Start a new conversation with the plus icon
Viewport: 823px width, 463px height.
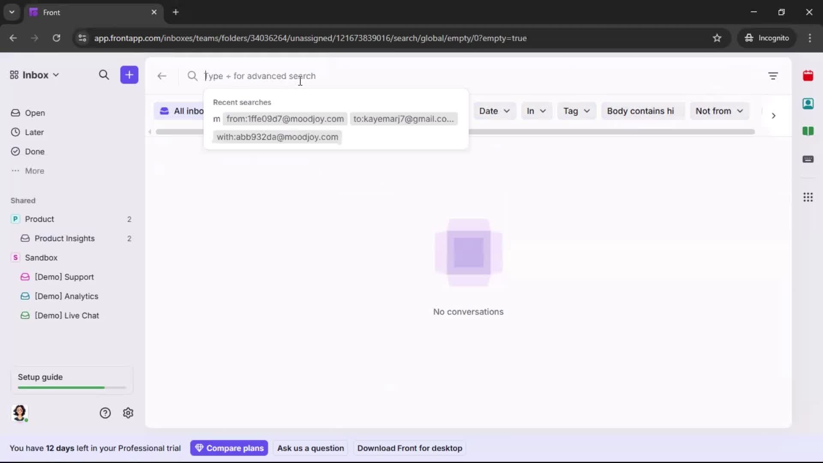129,75
